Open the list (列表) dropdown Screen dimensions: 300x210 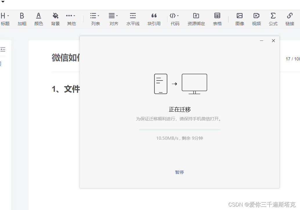click(x=95, y=19)
